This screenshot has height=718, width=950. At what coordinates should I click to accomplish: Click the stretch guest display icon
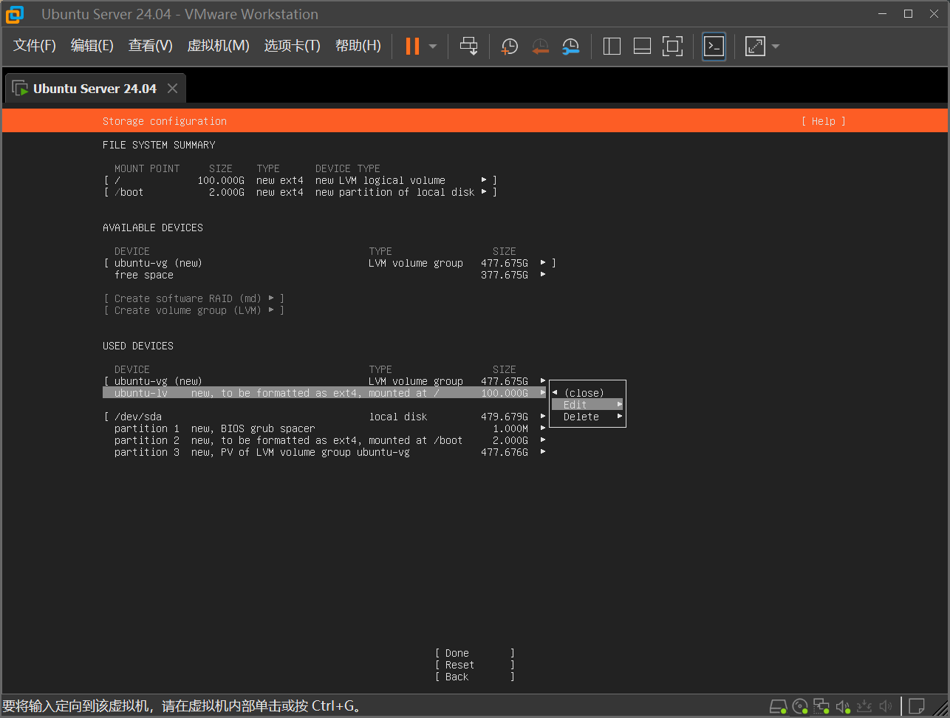tap(755, 47)
